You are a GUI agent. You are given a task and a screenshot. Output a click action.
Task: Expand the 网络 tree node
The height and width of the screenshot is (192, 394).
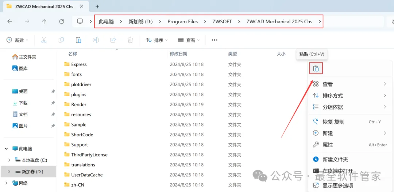[x=6, y=183]
